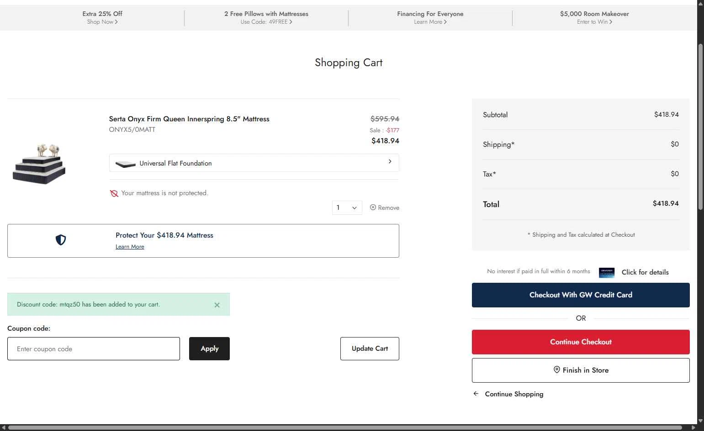Click the Universal Flat Foundation thumbnail image

point(126,164)
